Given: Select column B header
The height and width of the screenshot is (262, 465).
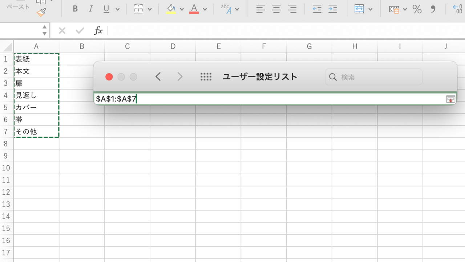Looking at the screenshot, I should coord(82,46).
